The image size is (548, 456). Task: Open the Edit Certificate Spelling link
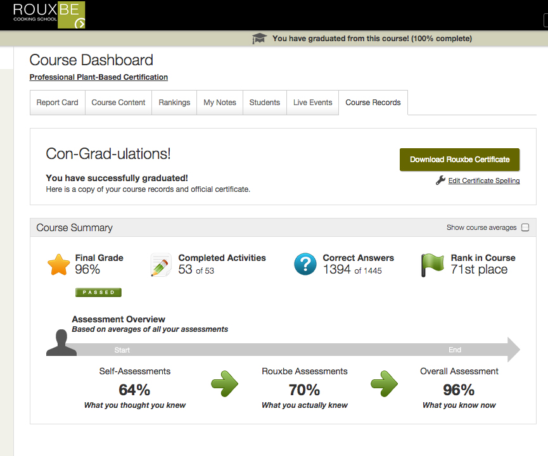click(x=483, y=180)
